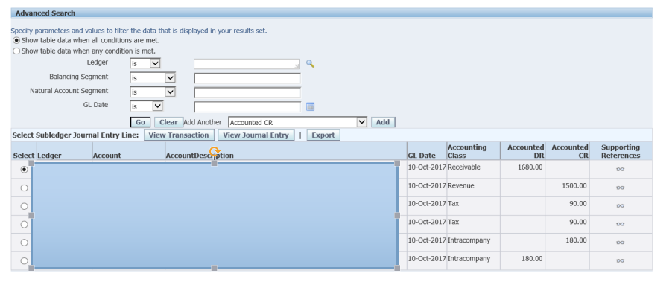Open supporting references glasses for 1500.00 row
The height and width of the screenshot is (288, 672).
(620, 188)
